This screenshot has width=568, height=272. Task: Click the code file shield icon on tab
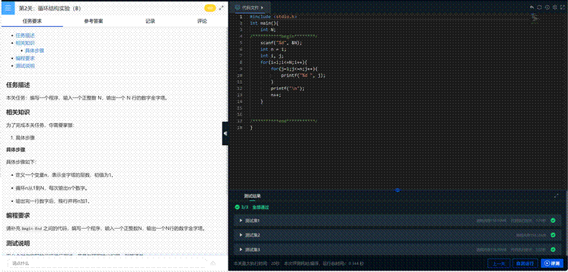point(237,8)
